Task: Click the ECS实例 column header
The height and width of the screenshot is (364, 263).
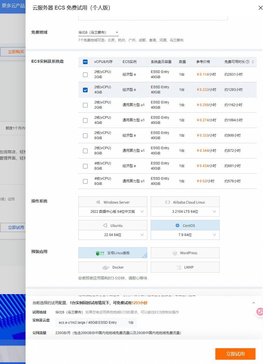Action: tap(129, 62)
